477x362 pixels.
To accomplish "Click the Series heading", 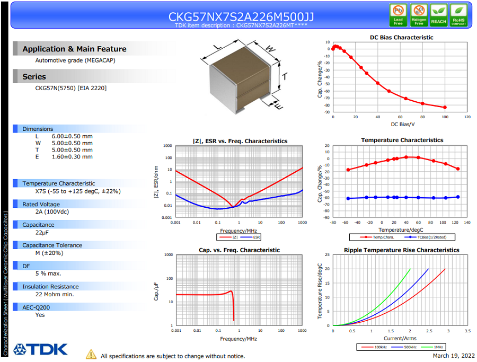I will 34,76.
